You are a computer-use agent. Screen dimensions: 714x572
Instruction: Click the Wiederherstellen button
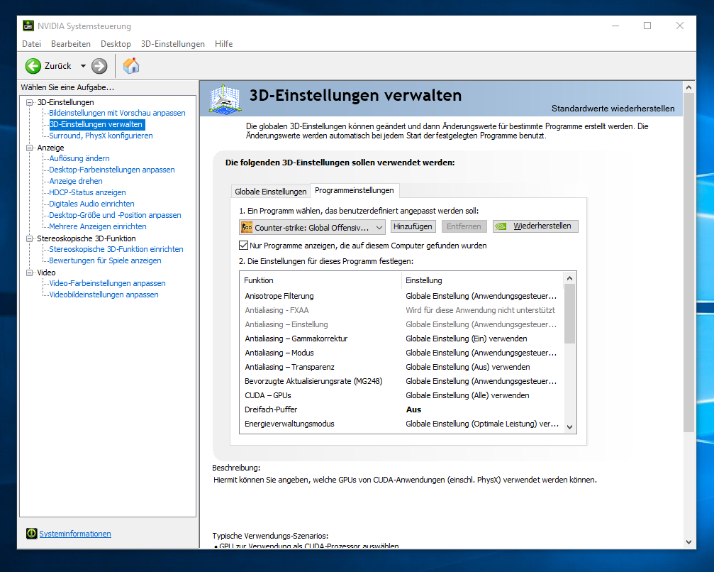[x=535, y=226]
